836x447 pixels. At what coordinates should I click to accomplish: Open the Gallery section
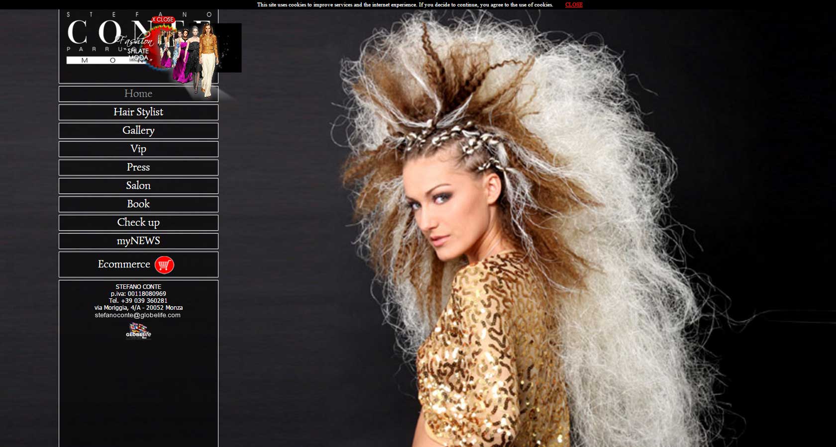(138, 130)
